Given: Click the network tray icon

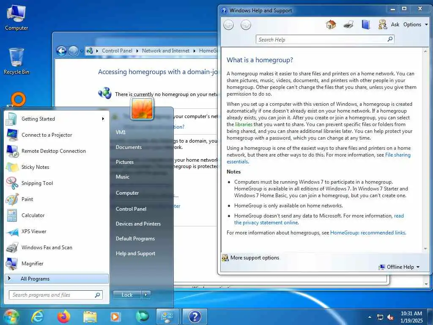Looking at the screenshot, I should [380, 317].
